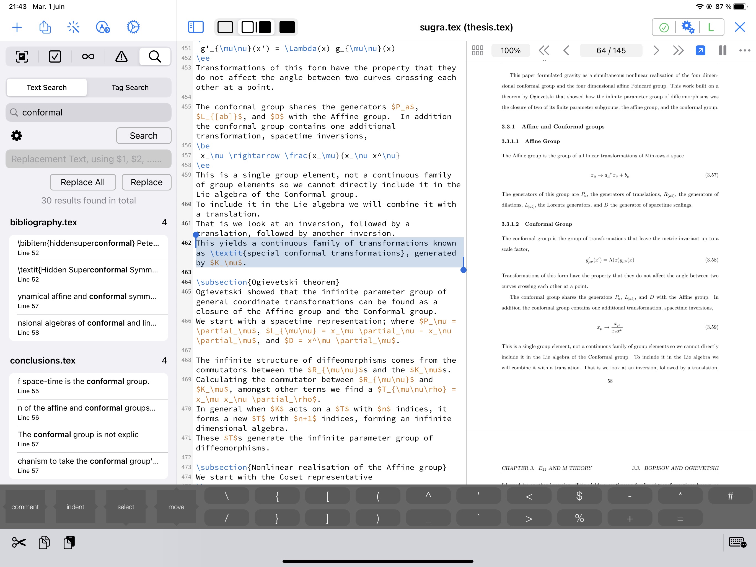
Task: Click Replace All button
Action: pyautogui.click(x=83, y=182)
